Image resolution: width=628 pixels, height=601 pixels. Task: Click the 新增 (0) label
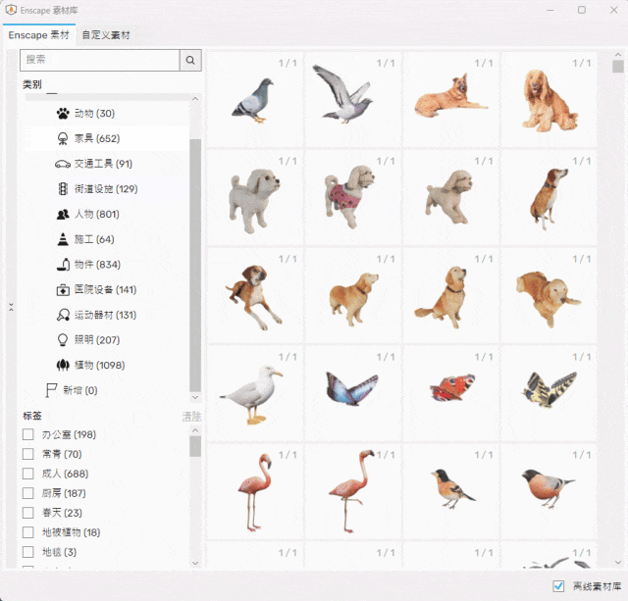pos(80,390)
